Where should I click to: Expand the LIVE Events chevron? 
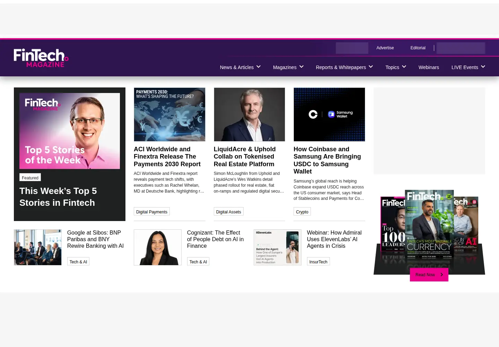point(483,67)
